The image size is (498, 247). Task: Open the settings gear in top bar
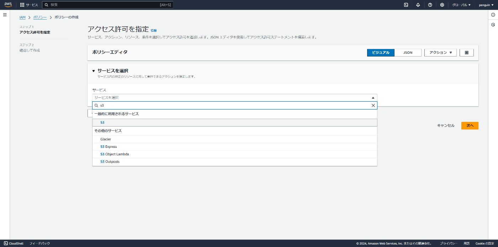coord(442,5)
